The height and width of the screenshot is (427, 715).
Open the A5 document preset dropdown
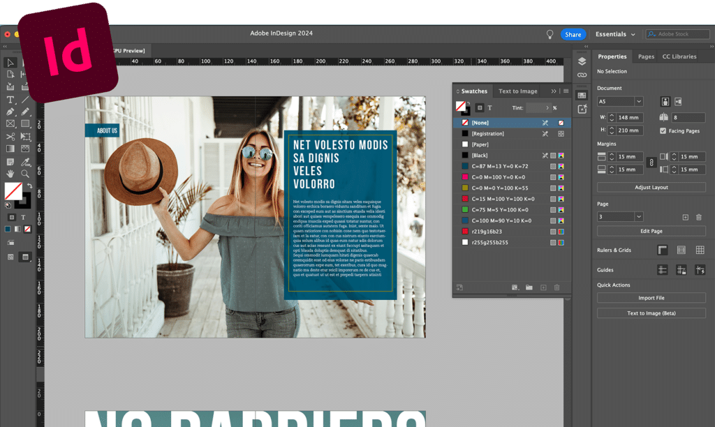click(638, 102)
